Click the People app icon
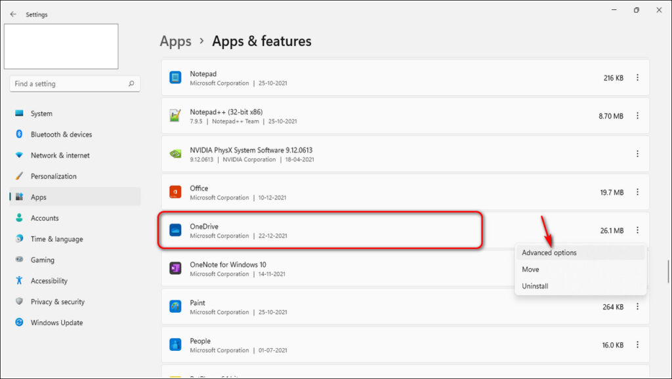This screenshot has width=672, height=379. 175,344
